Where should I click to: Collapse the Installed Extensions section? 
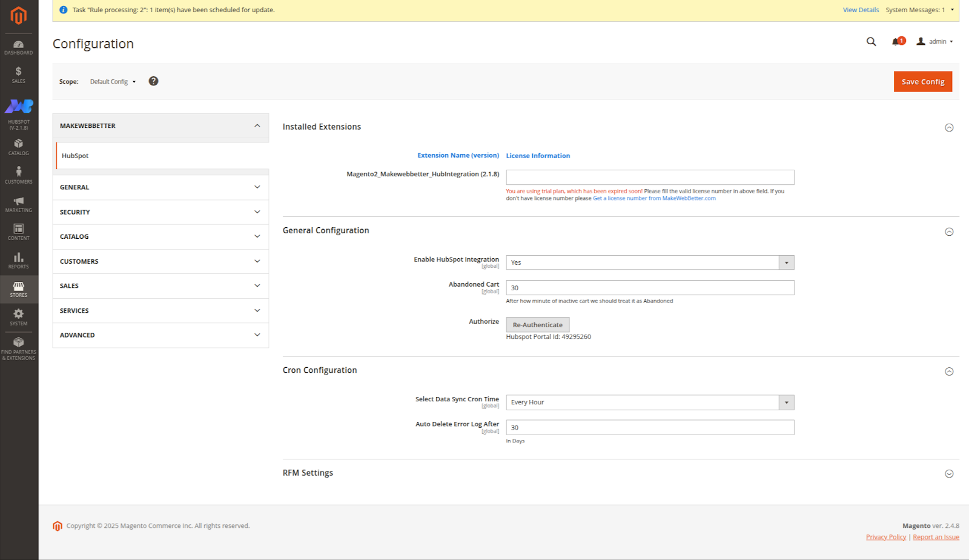(x=949, y=127)
